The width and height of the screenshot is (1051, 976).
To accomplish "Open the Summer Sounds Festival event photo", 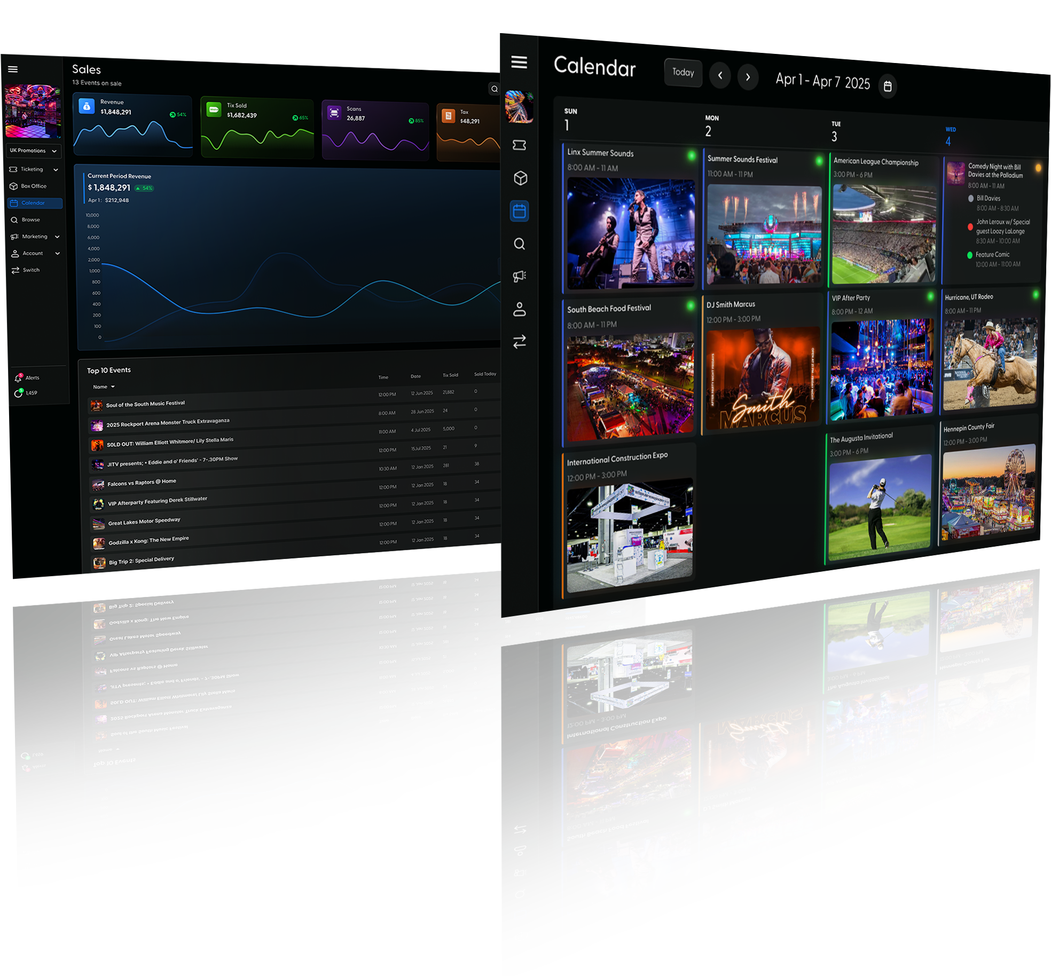I will click(x=764, y=235).
